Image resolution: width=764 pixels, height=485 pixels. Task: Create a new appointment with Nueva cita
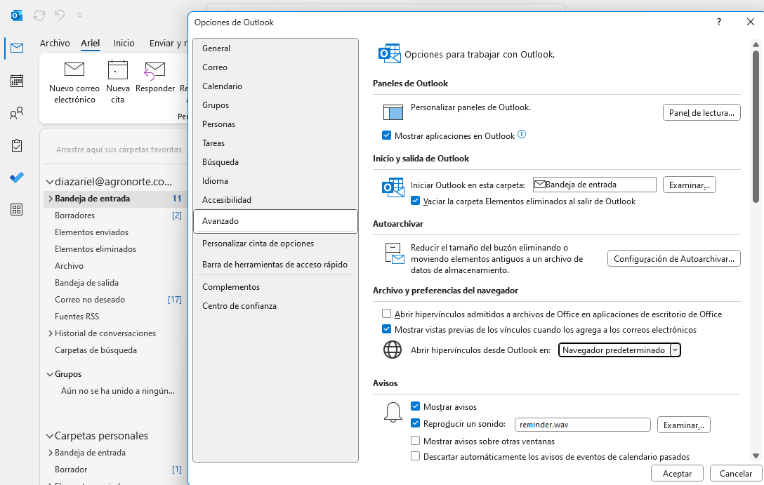click(117, 82)
